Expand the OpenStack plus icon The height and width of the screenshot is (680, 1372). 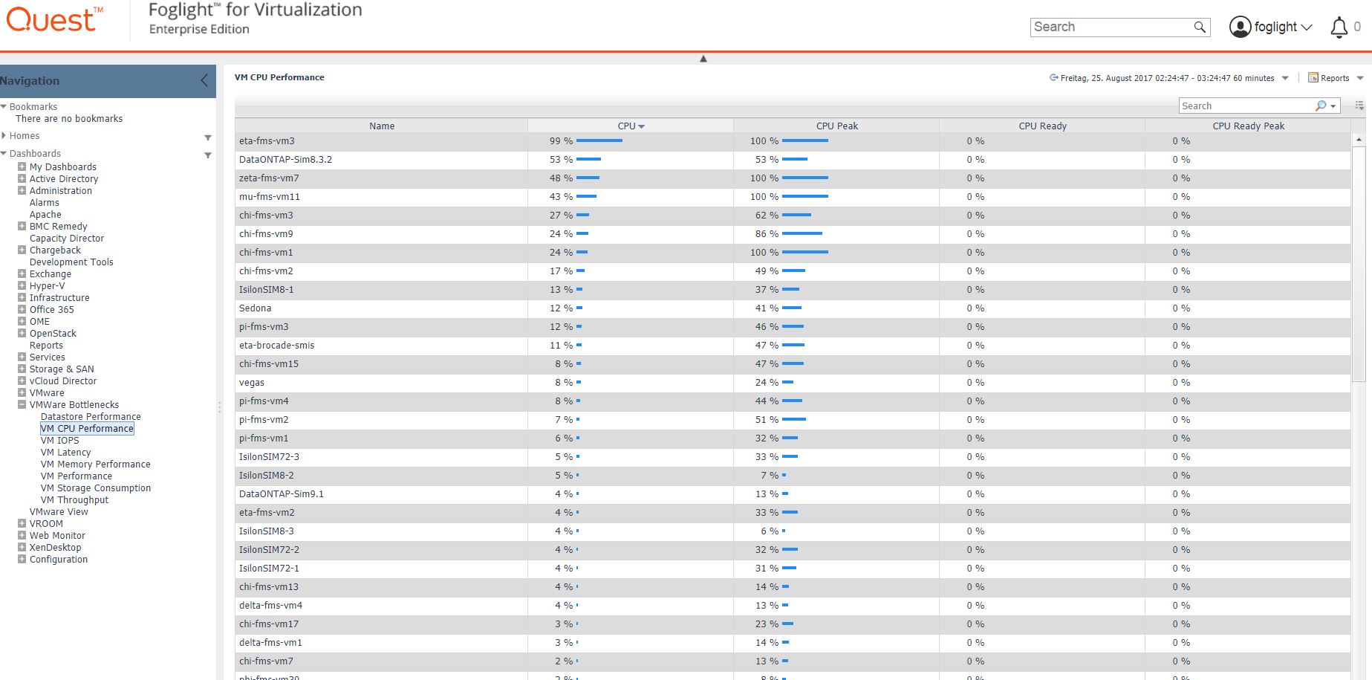tap(22, 333)
